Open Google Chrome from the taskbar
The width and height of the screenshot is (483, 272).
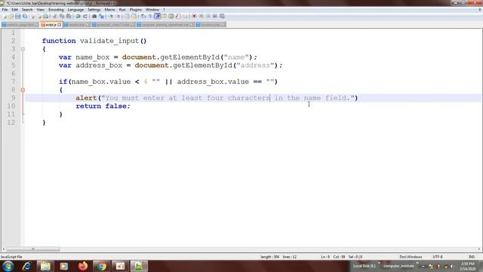(101, 266)
